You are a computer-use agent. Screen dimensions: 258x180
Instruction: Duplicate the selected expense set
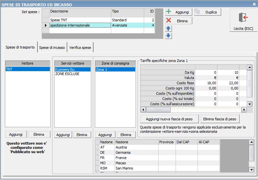207,12
